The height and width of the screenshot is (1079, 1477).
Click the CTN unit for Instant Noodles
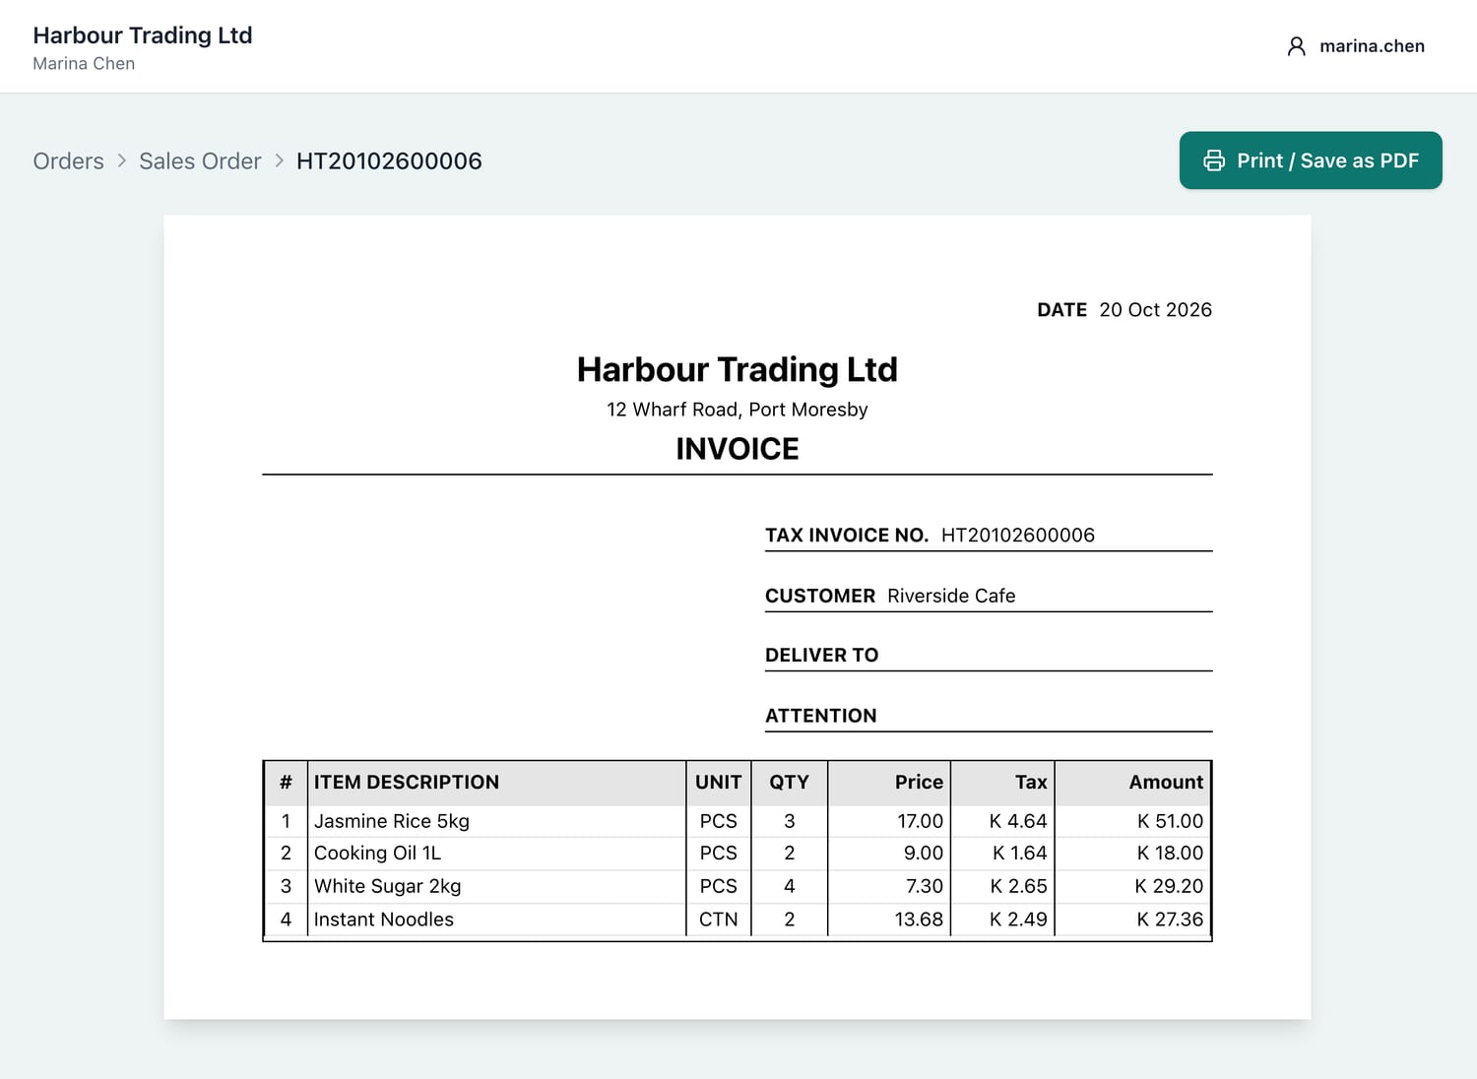[719, 920]
